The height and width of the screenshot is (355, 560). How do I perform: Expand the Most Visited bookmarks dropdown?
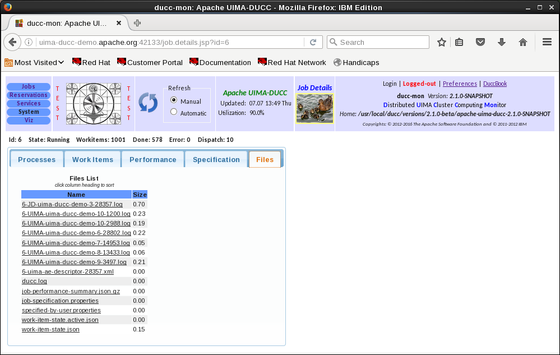pos(34,62)
